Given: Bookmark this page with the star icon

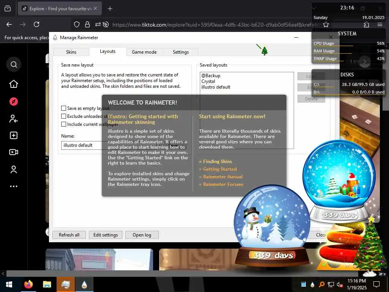Looking at the screenshot, I should click(326, 25).
